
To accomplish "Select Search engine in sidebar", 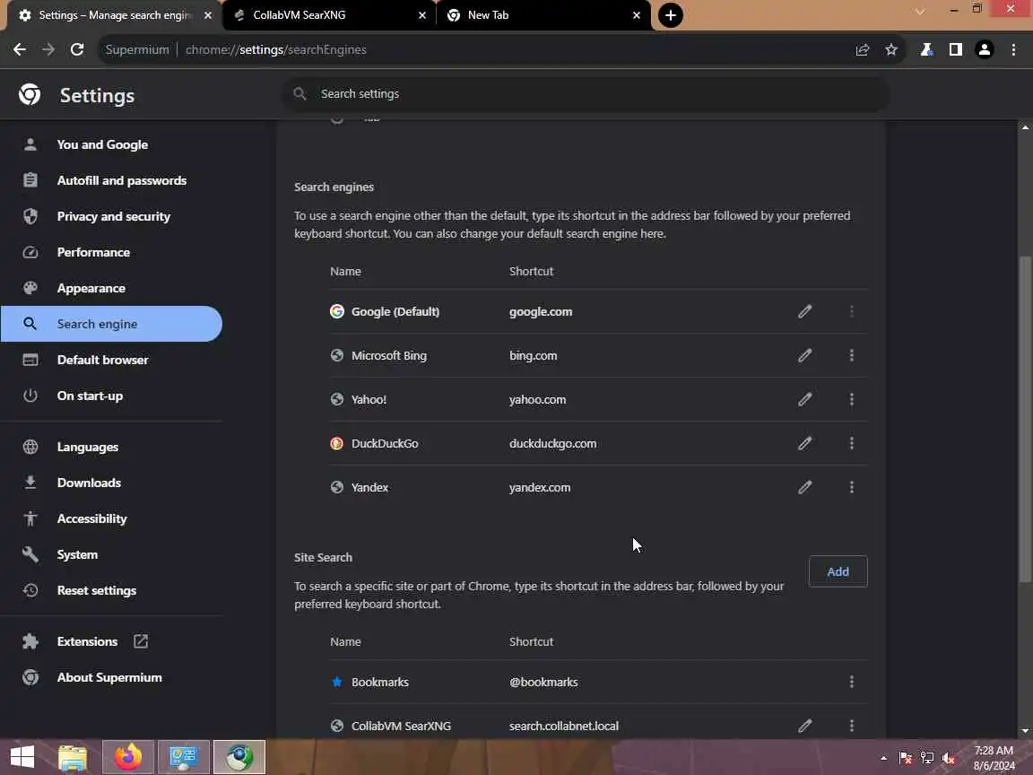I will point(110,324).
